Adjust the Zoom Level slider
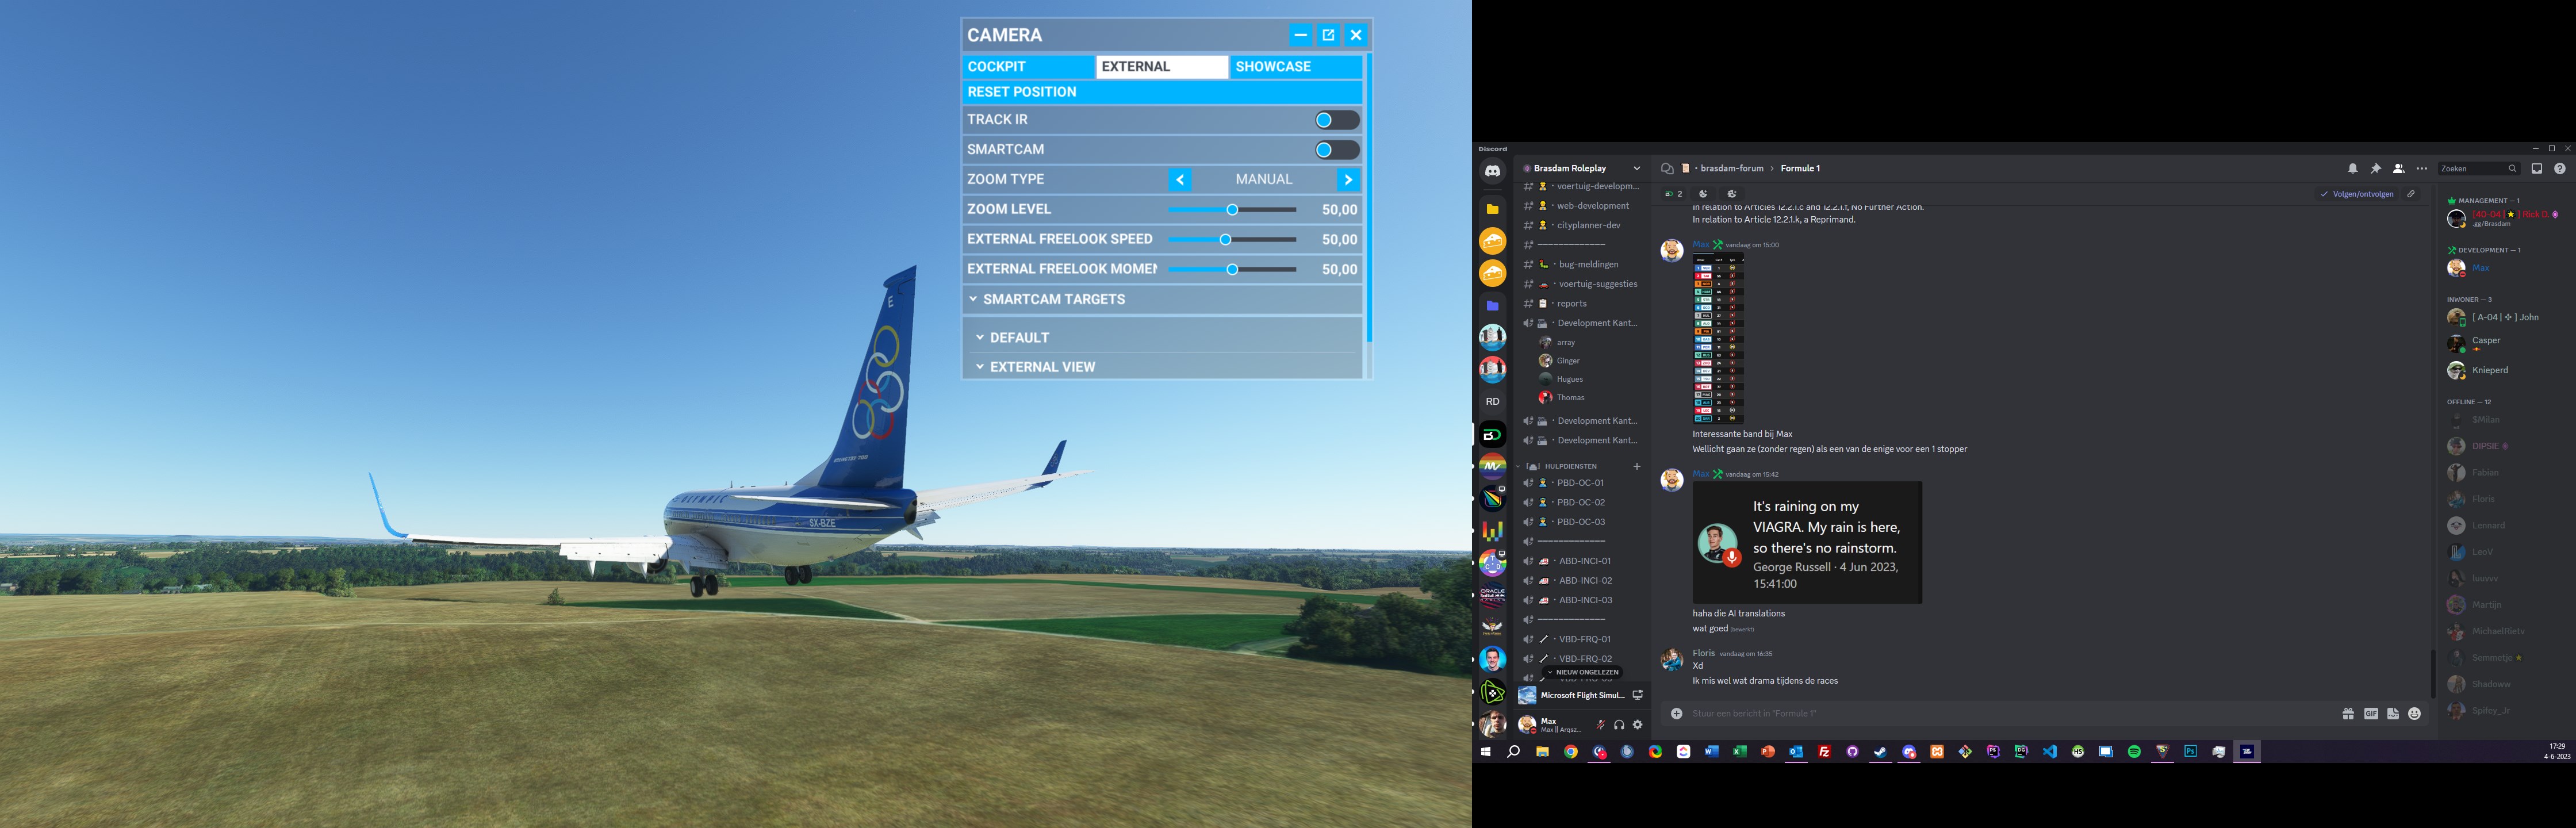Screen dimensions: 2576x828 pyautogui.click(x=1232, y=210)
